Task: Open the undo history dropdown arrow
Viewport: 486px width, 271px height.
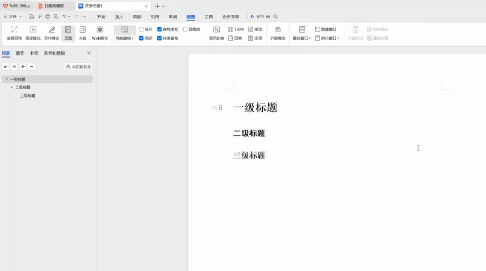Action: coord(69,17)
